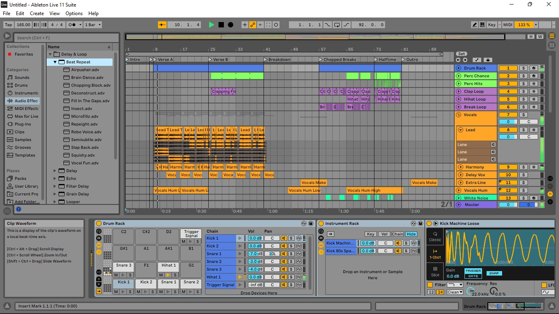Toggle the metronome button
Viewport: 559px width, 314px height.
[x=72, y=25]
